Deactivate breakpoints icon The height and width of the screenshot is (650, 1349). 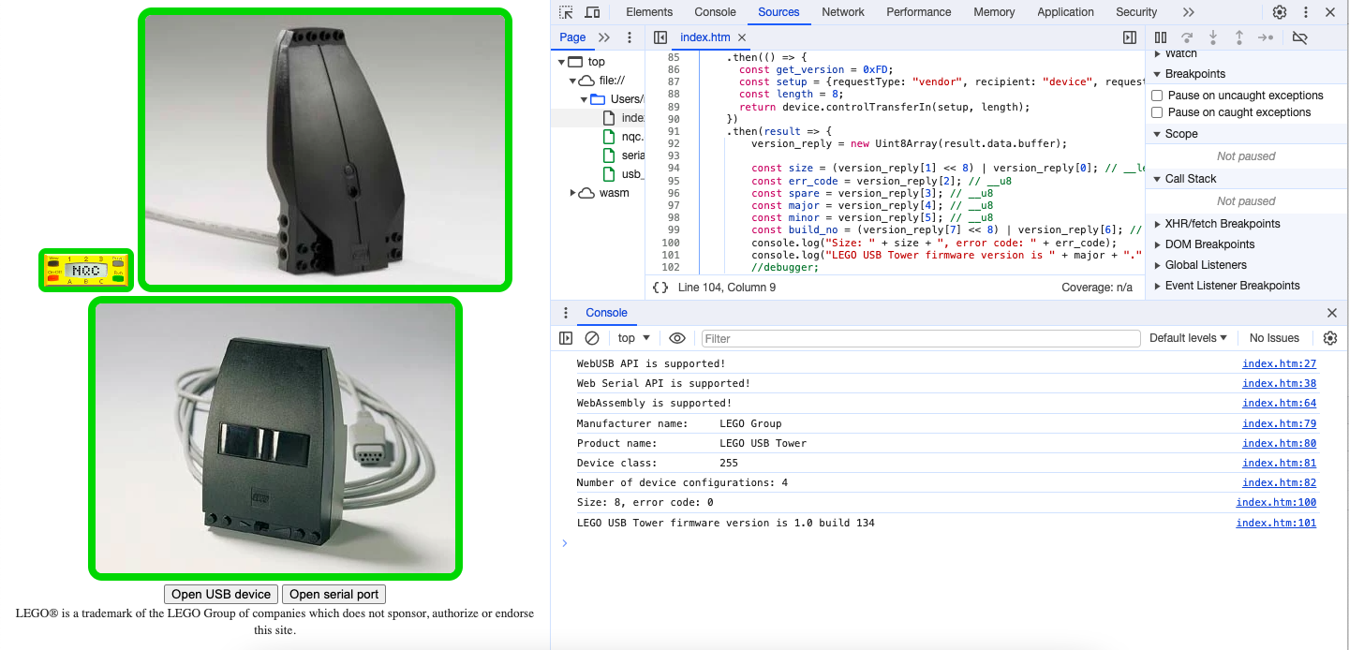pos(1299,37)
